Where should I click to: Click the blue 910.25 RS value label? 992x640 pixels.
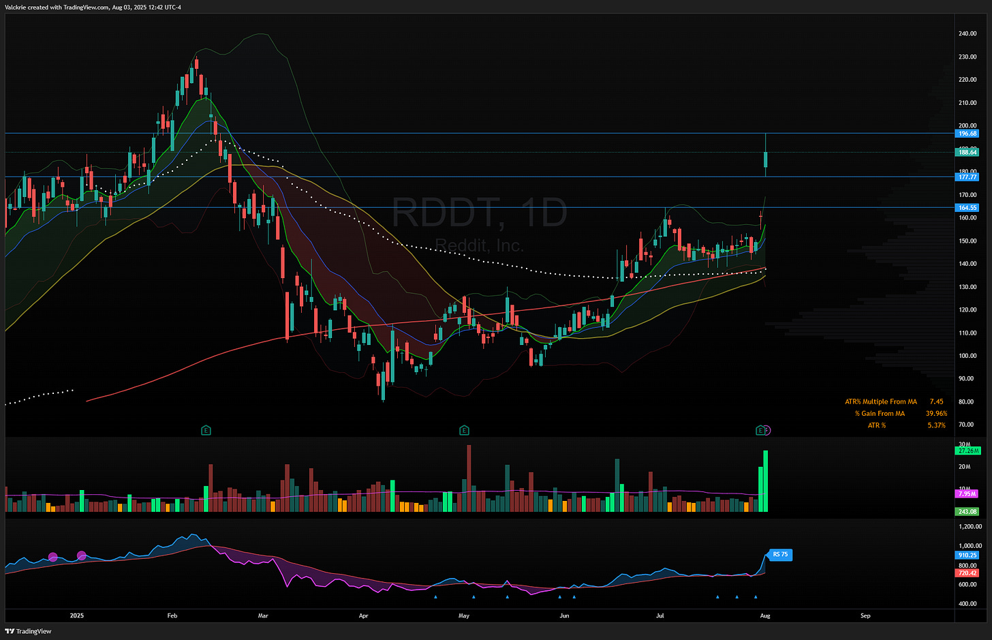tap(967, 555)
